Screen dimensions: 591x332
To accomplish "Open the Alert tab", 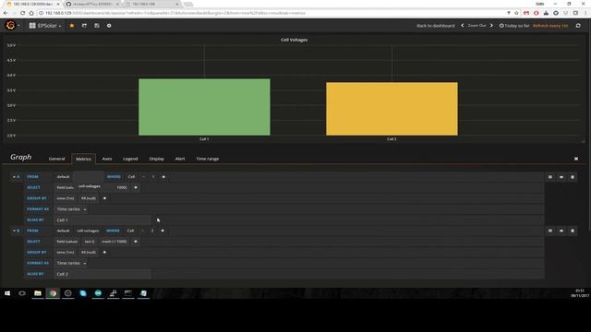I will (180, 159).
